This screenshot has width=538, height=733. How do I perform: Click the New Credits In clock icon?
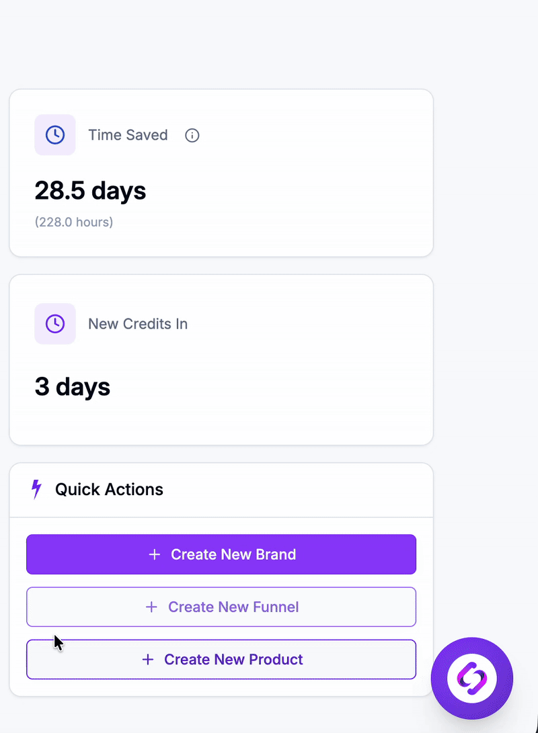point(55,324)
